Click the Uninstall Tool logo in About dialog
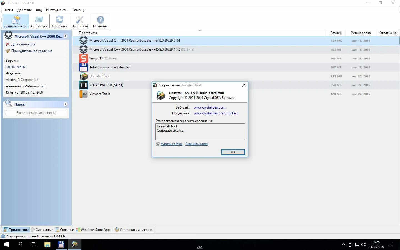This screenshot has width=400, height=250. (x=161, y=95)
